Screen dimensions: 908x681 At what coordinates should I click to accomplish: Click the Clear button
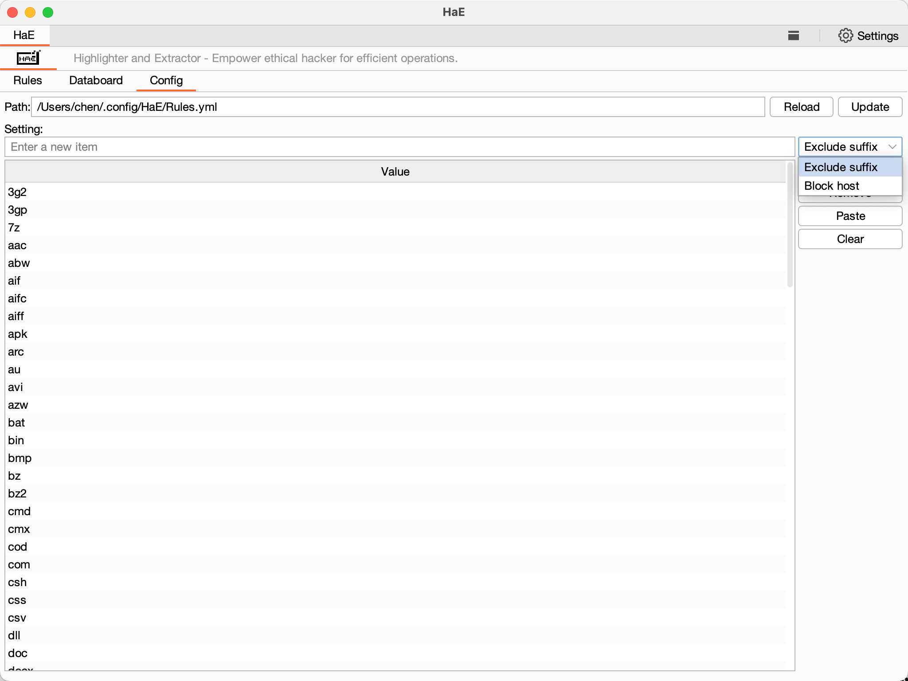click(x=849, y=239)
